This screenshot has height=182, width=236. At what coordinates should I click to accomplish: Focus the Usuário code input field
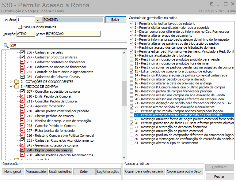pos(25,20)
